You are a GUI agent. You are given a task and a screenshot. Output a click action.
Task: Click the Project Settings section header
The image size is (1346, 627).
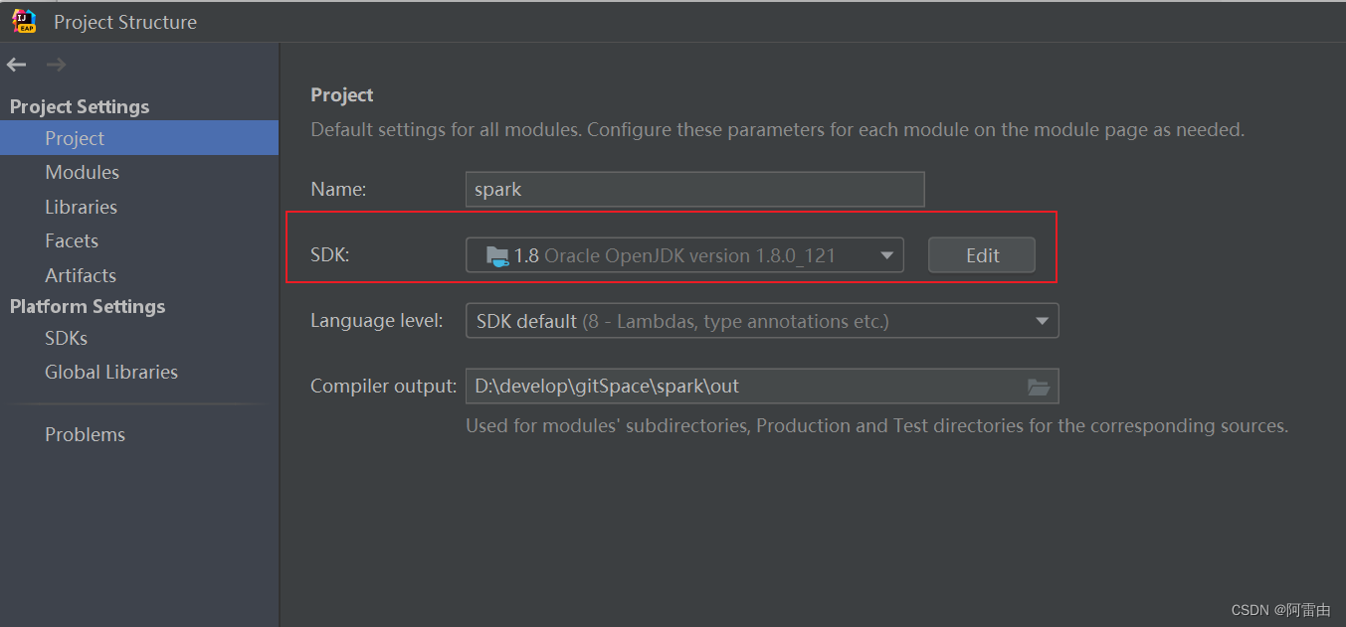click(x=79, y=106)
